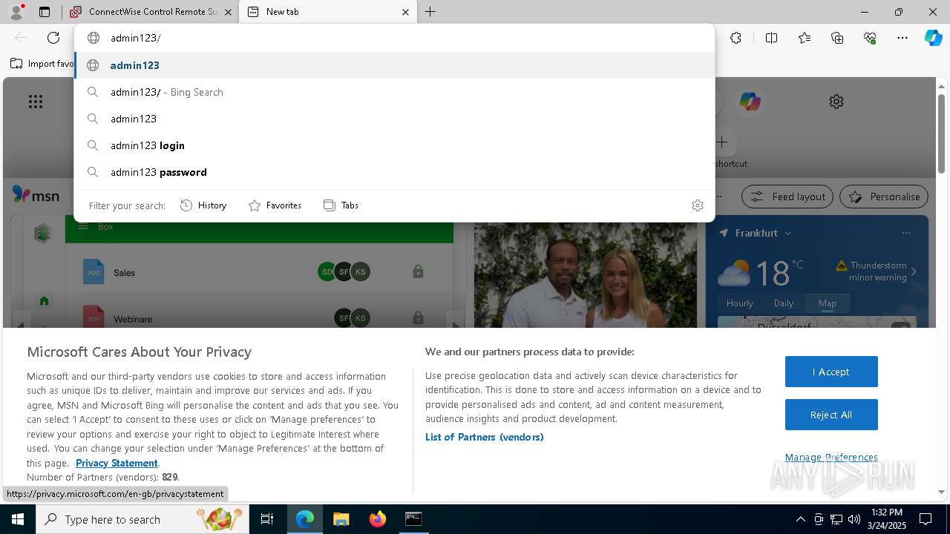
Task: Switch weather card to Daily tab
Action: (x=784, y=303)
